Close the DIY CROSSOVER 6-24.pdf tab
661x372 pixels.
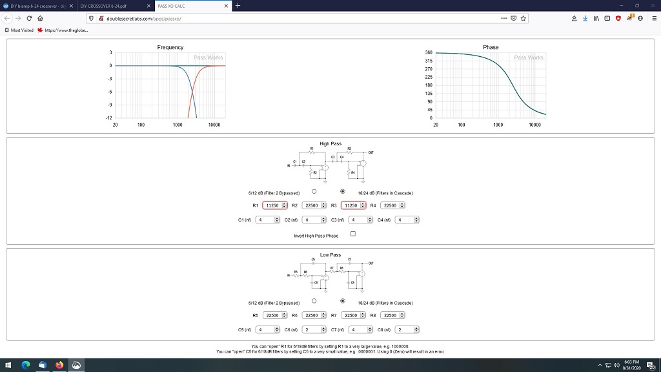click(x=148, y=6)
